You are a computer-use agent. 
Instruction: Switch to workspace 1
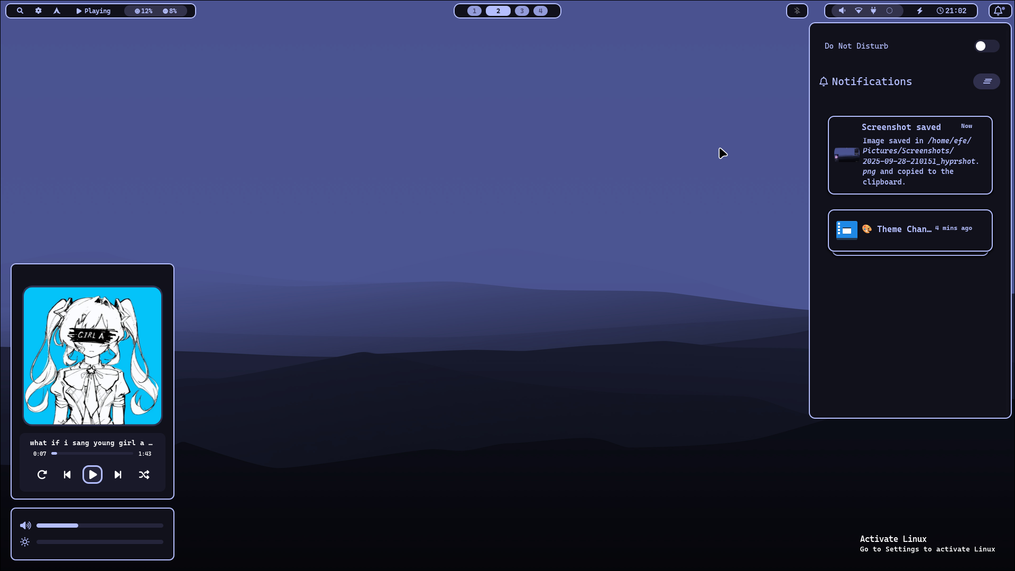tap(474, 11)
